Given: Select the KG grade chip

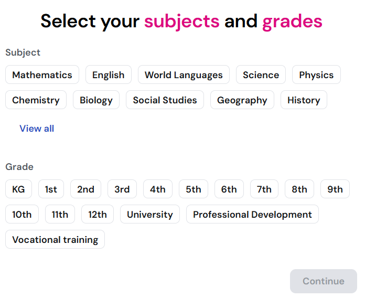Looking at the screenshot, I should coord(18,189).
